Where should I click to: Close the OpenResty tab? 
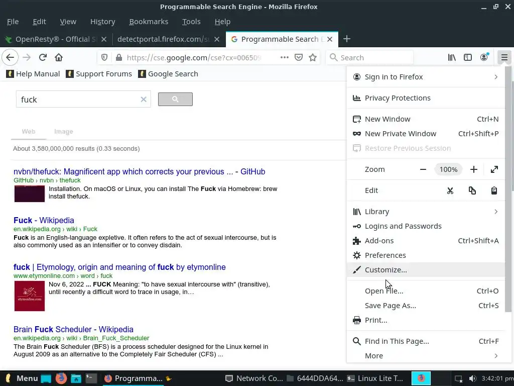[104, 39]
